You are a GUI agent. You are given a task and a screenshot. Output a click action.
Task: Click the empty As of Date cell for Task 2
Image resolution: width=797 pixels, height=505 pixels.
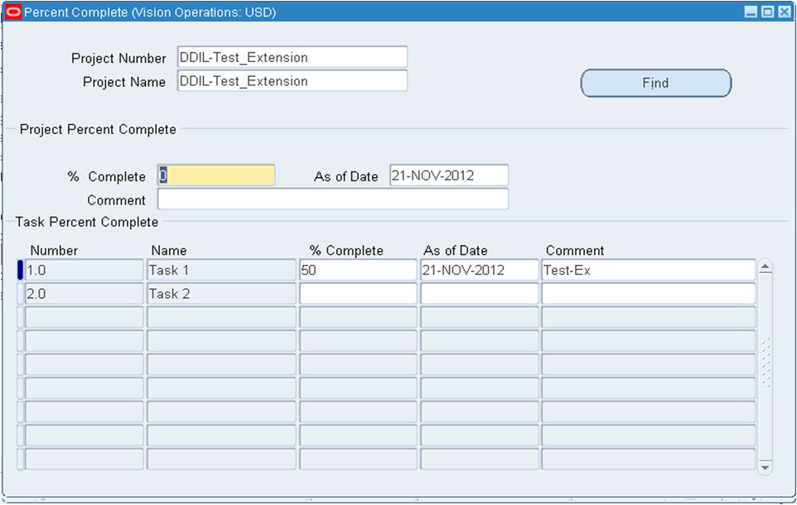(x=480, y=293)
